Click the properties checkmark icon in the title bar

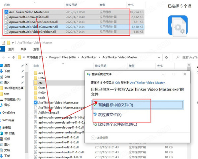3,43
